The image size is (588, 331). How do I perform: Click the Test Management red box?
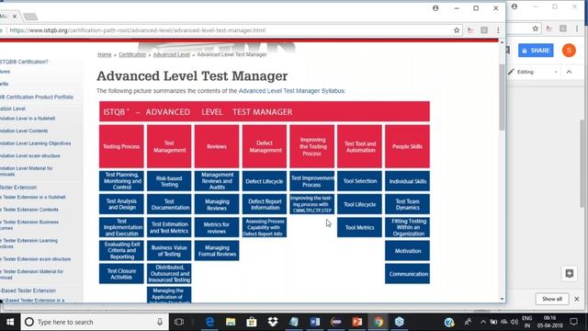(169, 146)
